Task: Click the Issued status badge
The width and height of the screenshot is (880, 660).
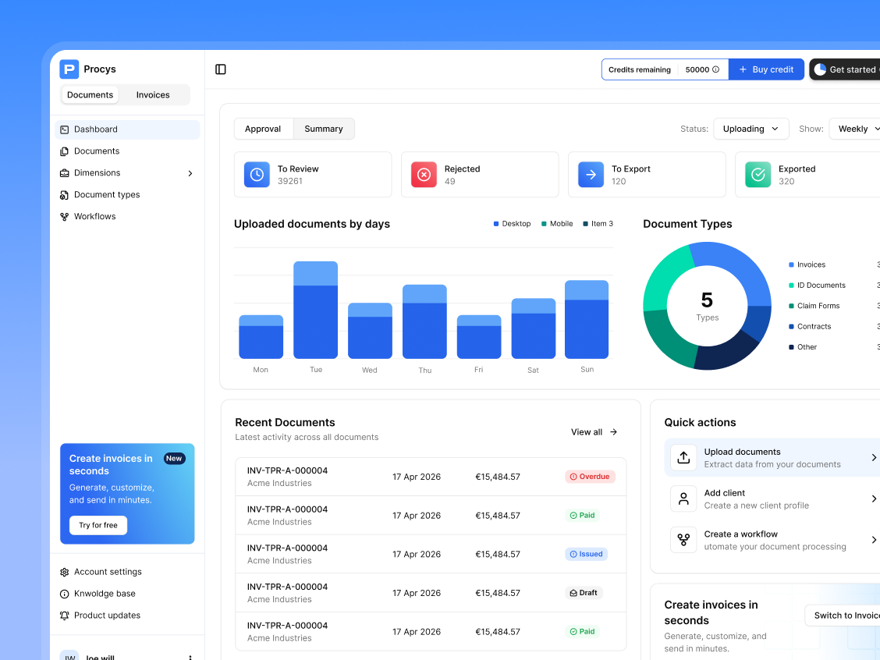Action: point(586,555)
